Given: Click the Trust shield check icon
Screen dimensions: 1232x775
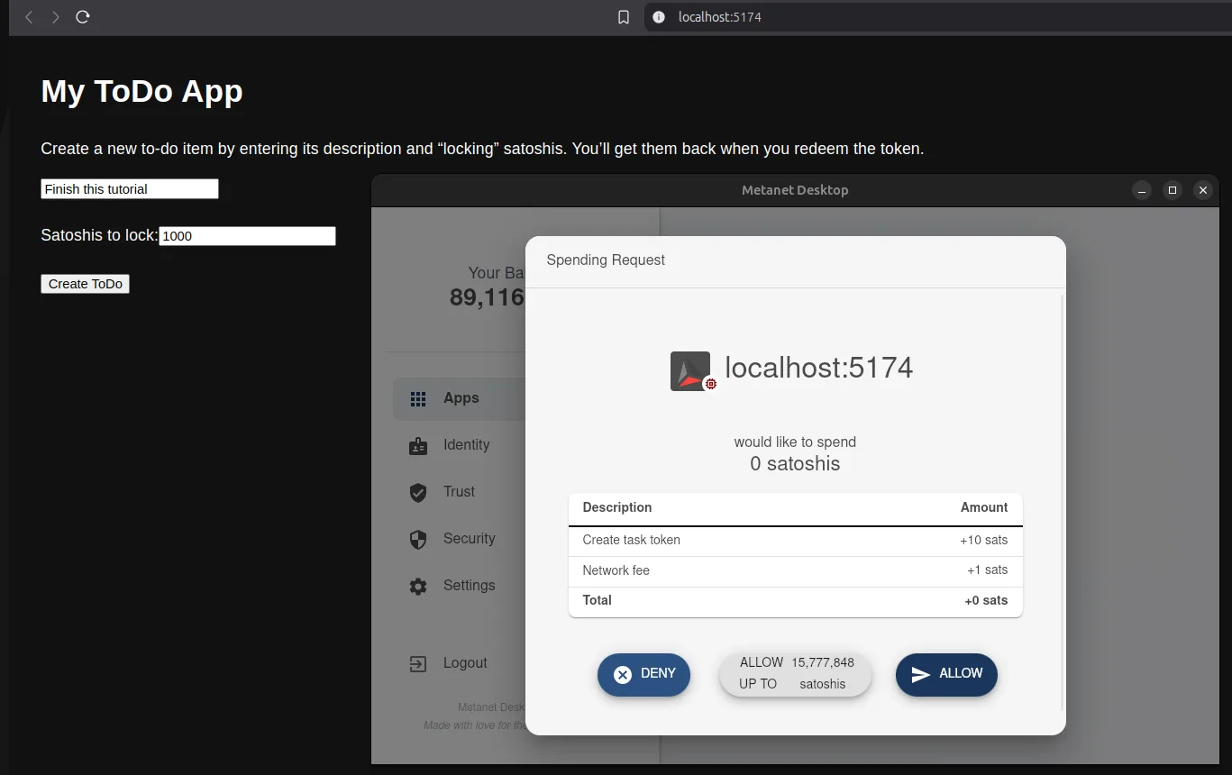Looking at the screenshot, I should pyautogui.click(x=418, y=493).
